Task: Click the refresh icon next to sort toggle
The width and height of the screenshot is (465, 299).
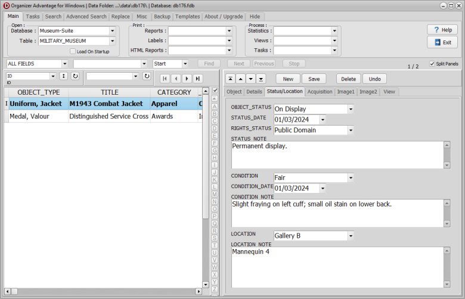Action: (75, 76)
